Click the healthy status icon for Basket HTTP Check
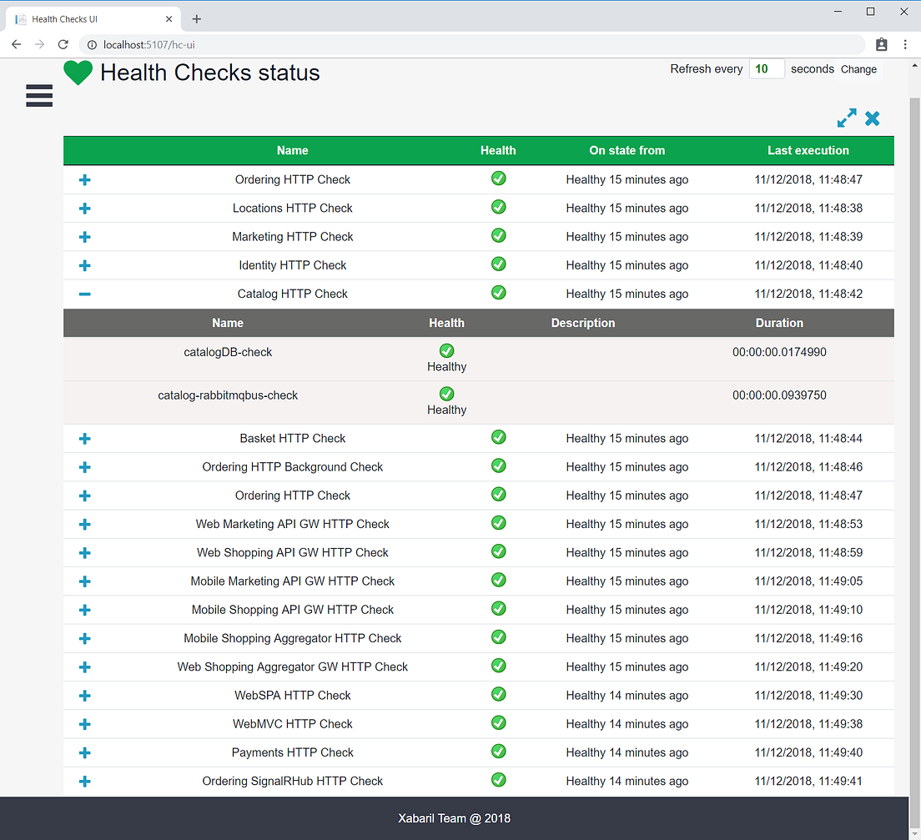The width and height of the screenshot is (921, 840). pyautogui.click(x=498, y=437)
